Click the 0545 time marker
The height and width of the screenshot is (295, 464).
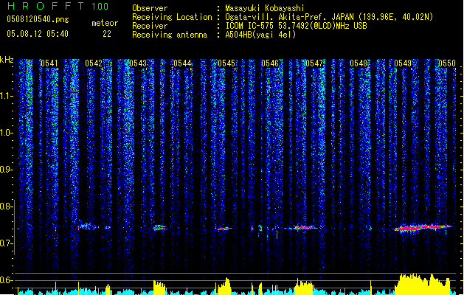click(x=226, y=63)
